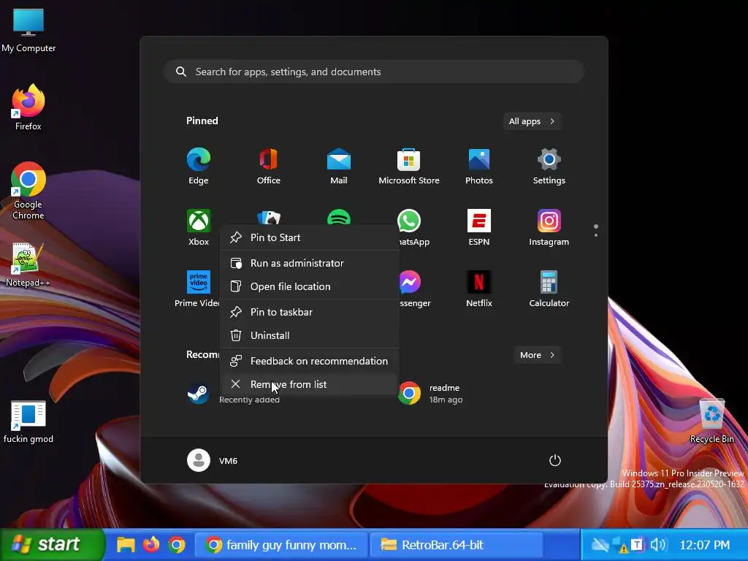Click the 12:07 PM taskbar clock
This screenshot has height=561, width=748.
point(705,545)
